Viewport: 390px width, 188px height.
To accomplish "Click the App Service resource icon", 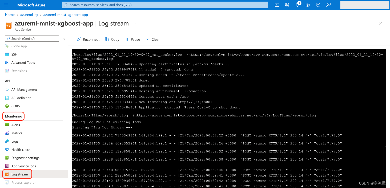I will point(9,26).
